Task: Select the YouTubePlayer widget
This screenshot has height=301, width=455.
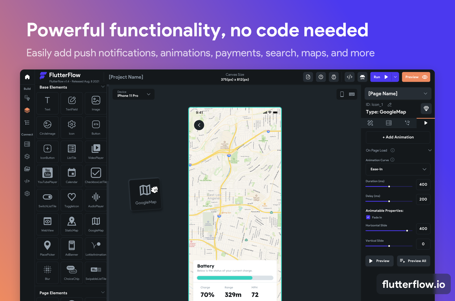Action: click(x=47, y=176)
